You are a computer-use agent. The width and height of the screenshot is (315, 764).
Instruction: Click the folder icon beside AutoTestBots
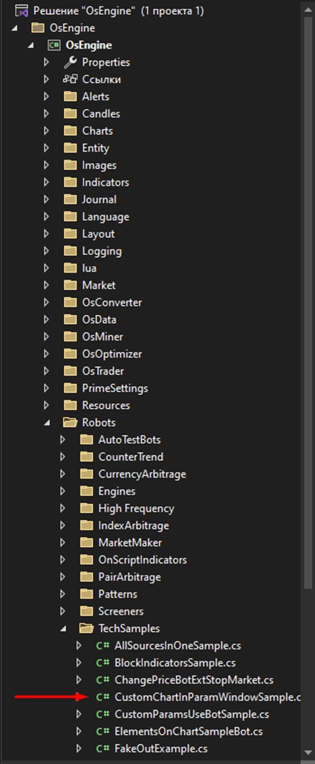pyautogui.click(x=86, y=440)
